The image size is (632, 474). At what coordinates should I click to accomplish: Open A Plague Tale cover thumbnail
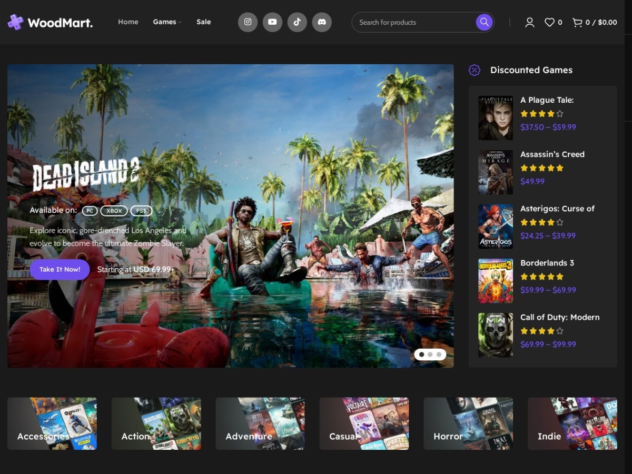496,118
